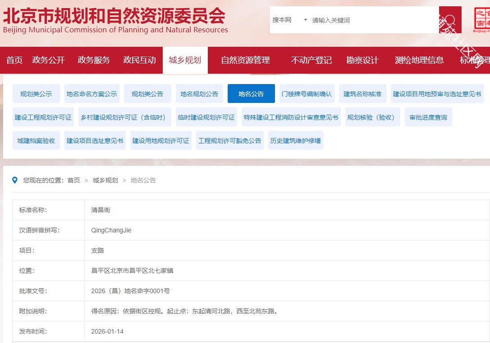Open the 搜本网 search scope dropdown

tap(289, 20)
